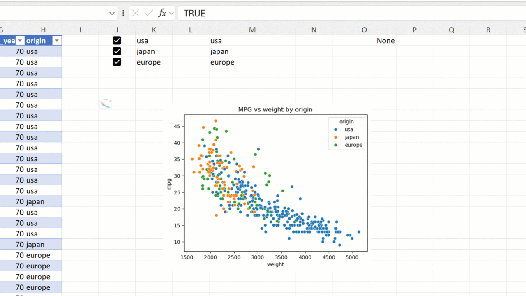Click the chart title MPG vs weight by origin
The width and height of the screenshot is (526, 296).
(275, 109)
